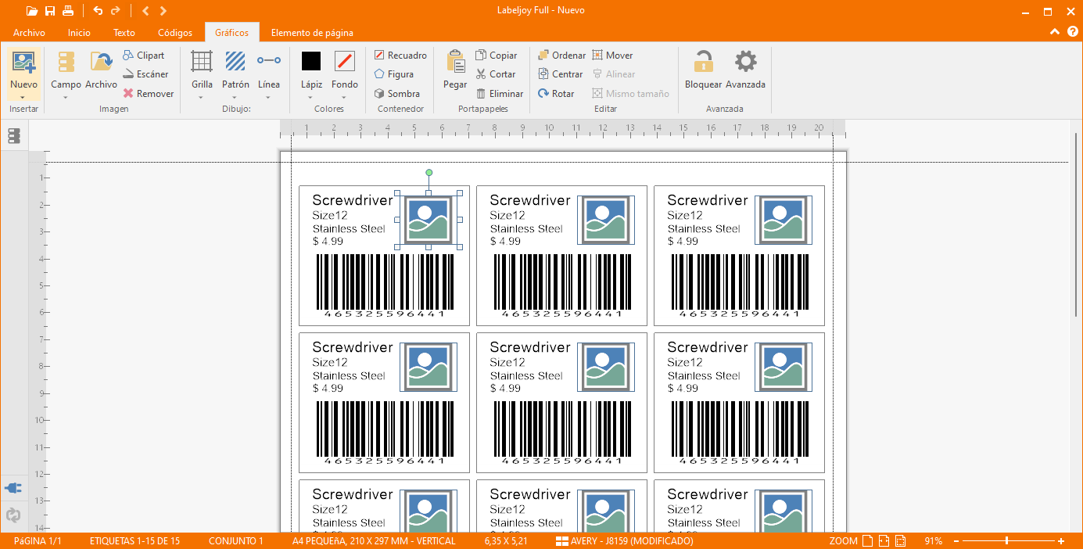The width and height of the screenshot is (1083, 549).
Task: Select the Gráficos tab
Action: tap(231, 33)
